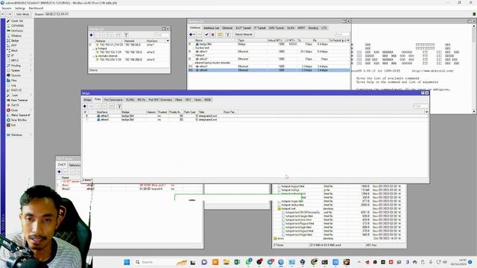Click the Find field in Interface List
Viewport: 477px width, 268px height.
coord(341,34)
